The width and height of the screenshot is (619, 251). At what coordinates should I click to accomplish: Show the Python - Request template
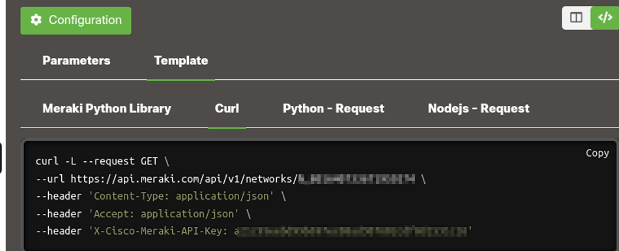[333, 109]
